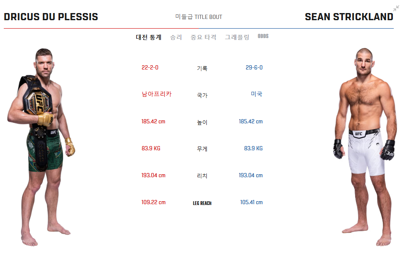Click the photo of Sean Strickland
Screen dimensions: 403x253
tap(361, 139)
